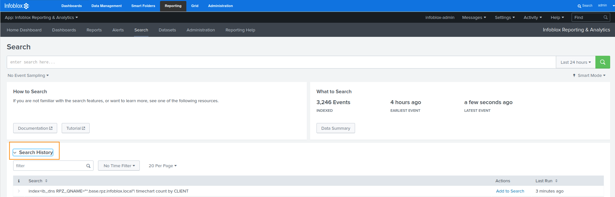Open the App: Infoblox Reporting & Analytics menu
The image size is (615, 197).
click(x=41, y=18)
